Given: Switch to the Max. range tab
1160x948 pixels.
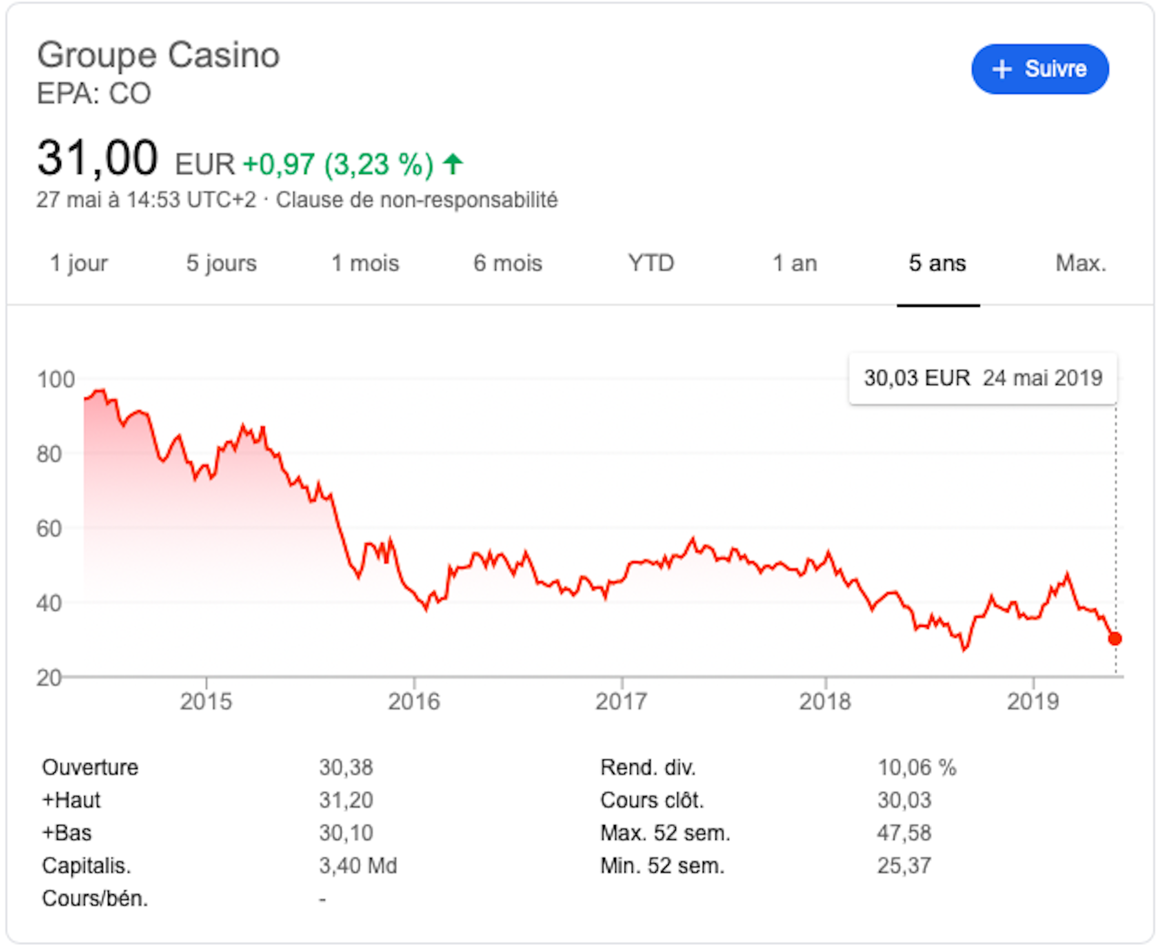Looking at the screenshot, I should (x=1081, y=263).
